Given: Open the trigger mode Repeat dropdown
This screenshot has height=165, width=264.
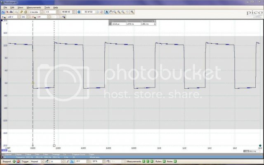Looking at the screenshot, I should (x=42, y=161).
